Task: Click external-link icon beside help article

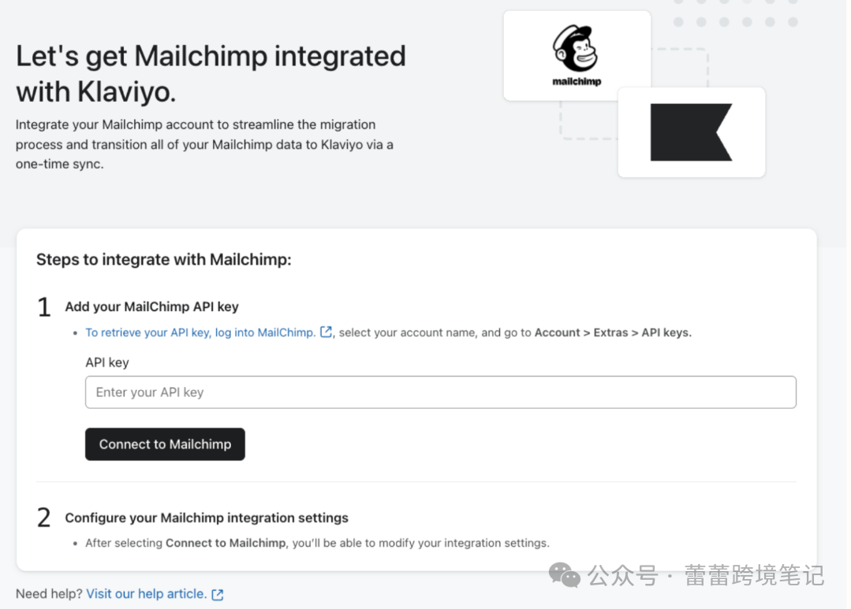Action: point(217,595)
